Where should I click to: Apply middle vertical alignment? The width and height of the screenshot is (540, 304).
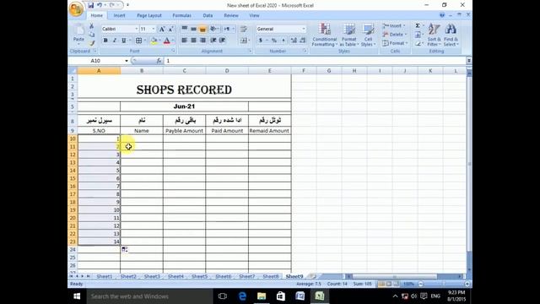tap(193, 29)
